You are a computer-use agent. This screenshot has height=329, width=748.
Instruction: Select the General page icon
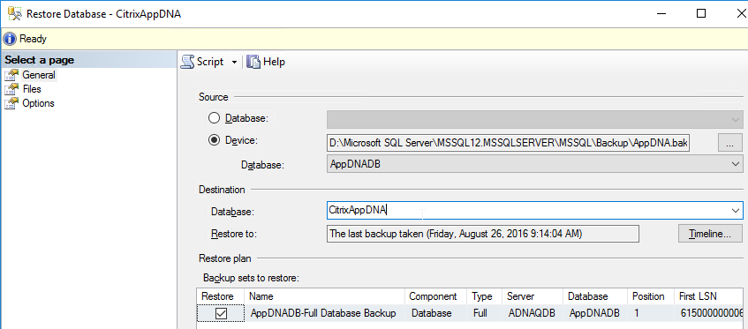coord(11,75)
